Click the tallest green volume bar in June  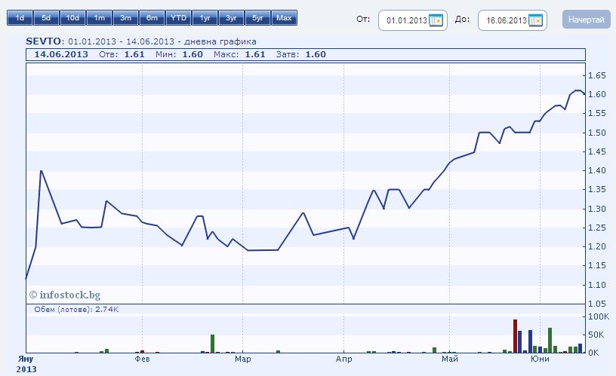click(x=550, y=341)
